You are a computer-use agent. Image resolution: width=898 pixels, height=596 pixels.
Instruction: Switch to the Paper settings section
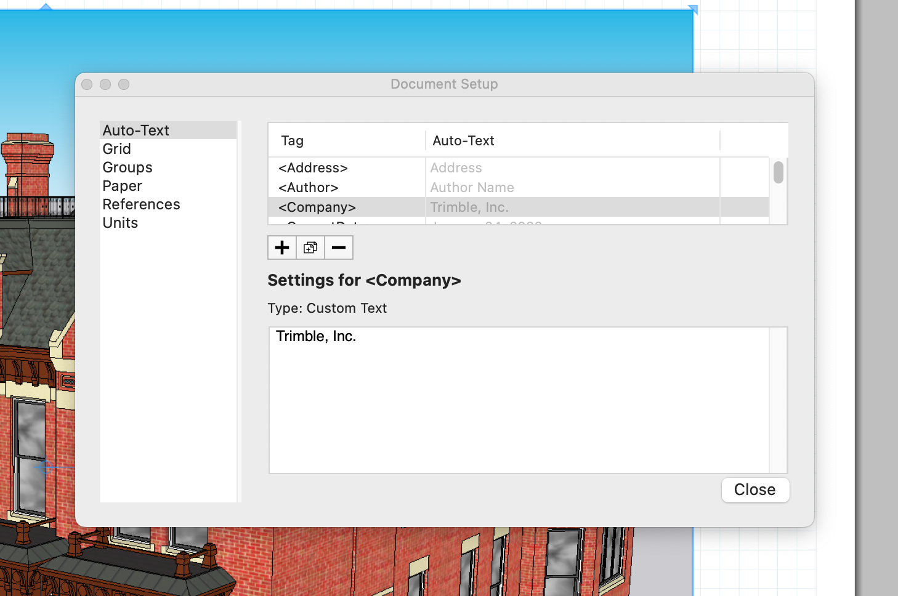pos(122,185)
